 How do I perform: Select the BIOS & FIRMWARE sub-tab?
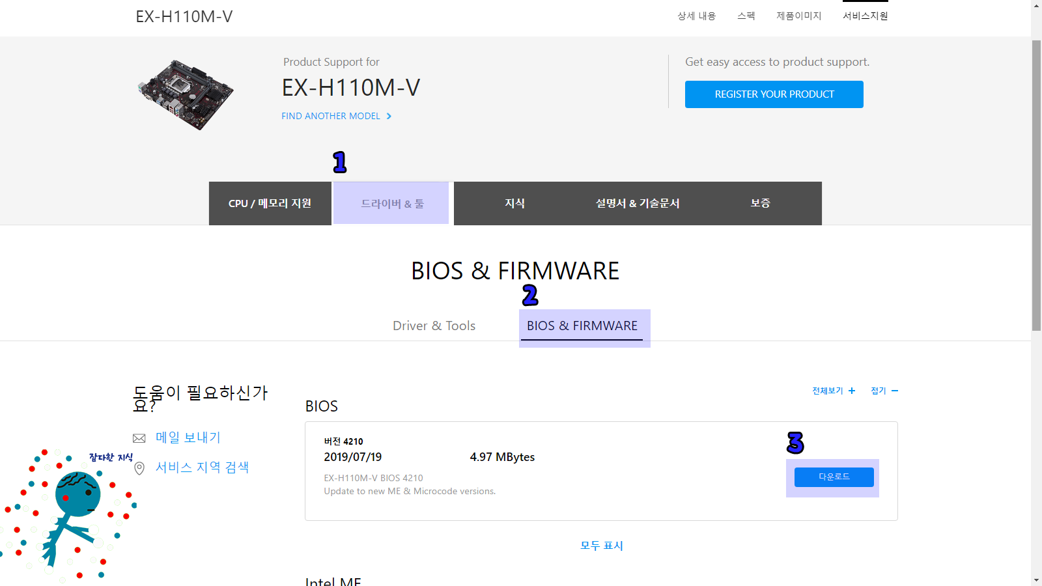[582, 326]
